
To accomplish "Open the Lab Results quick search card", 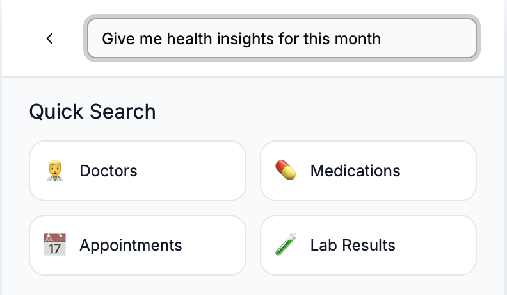I will click(x=368, y=246).
